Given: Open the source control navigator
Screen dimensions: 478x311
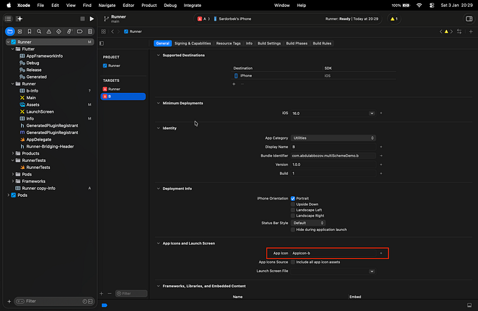Looking at the screenshot, I should click(x=20, y=31).
